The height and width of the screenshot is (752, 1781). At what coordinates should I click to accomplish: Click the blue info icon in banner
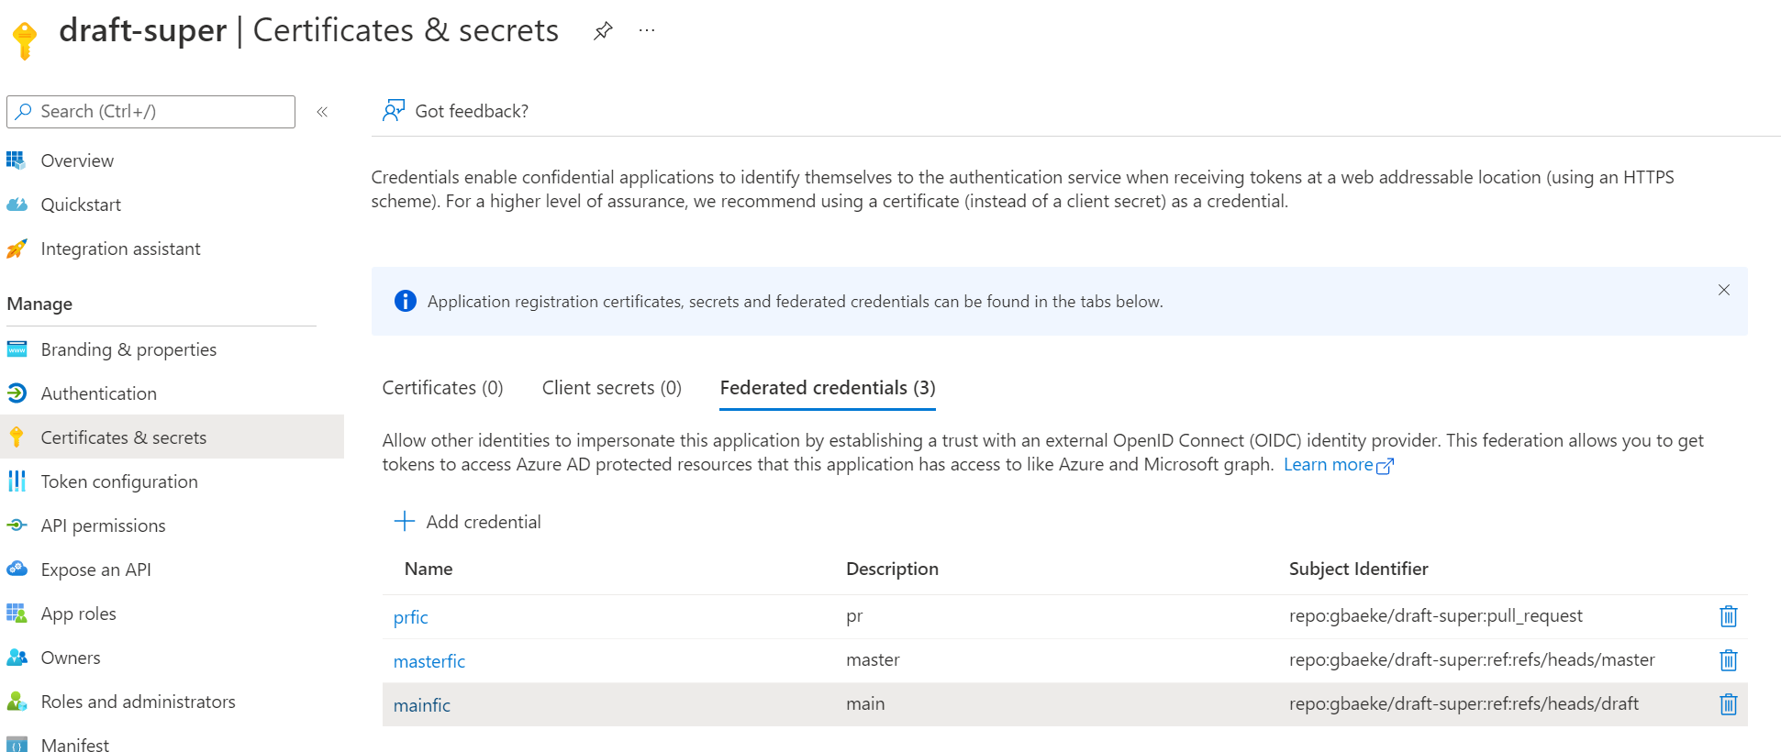pos(405,302)
